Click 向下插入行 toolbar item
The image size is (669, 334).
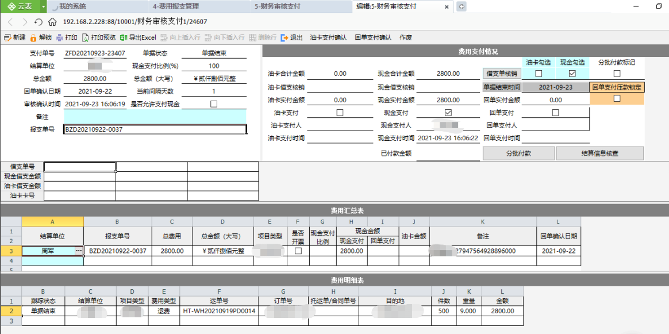224,37
